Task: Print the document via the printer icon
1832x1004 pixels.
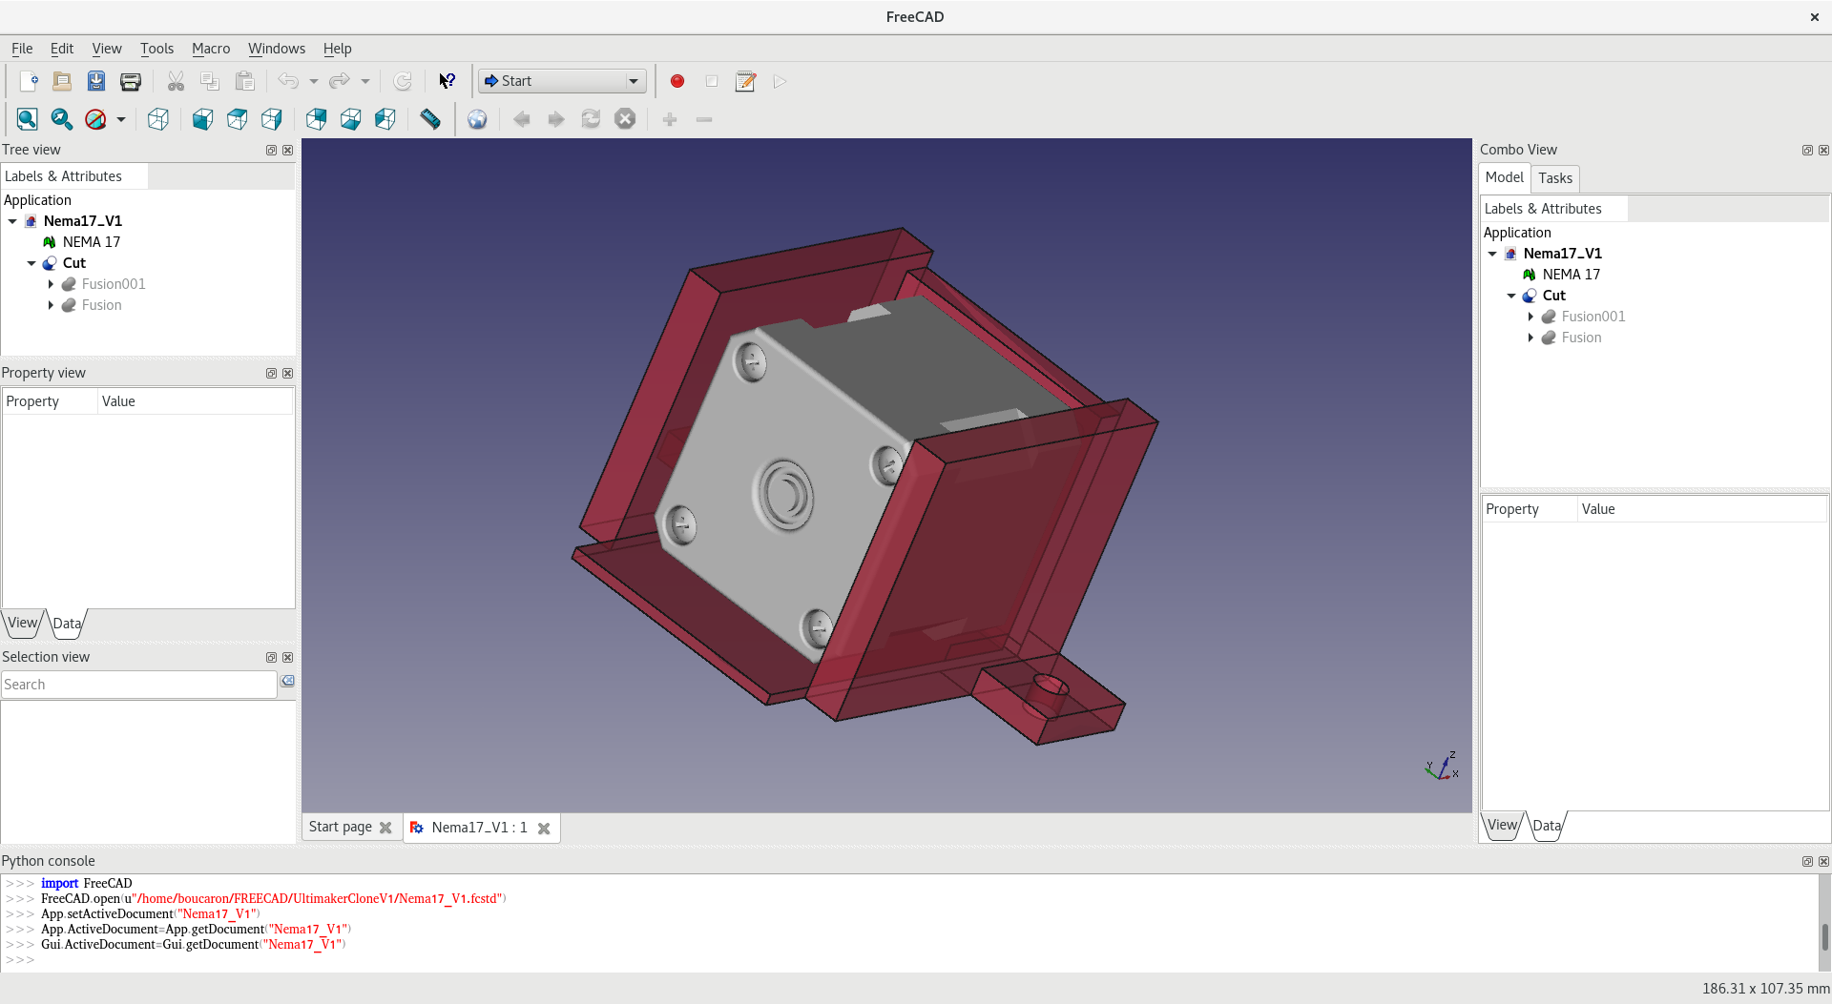Action: pos(131,82)
